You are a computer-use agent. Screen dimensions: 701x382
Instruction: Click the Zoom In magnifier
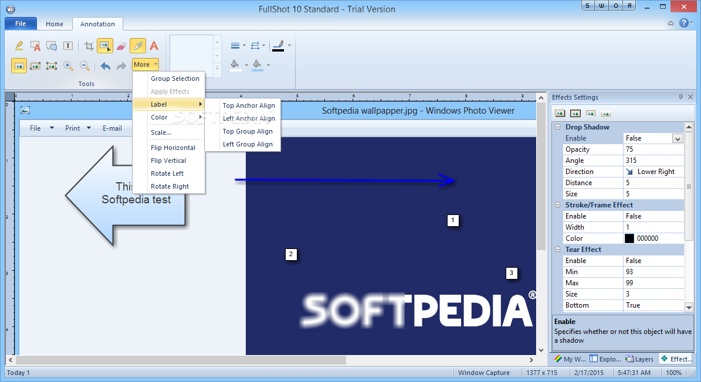[68, 66]
